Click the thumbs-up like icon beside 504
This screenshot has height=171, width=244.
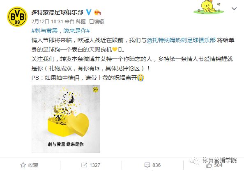(209, 165)
